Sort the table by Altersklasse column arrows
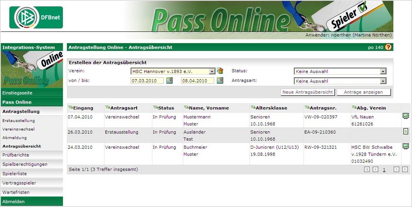This screenshot has width=412, height=207. (252, 107)
